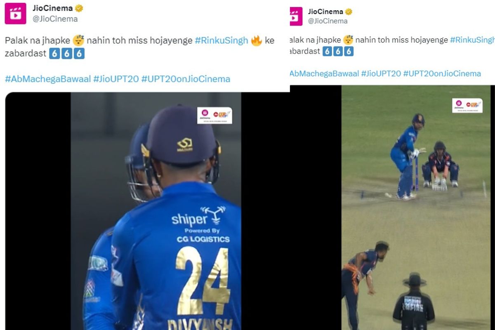This screenshot has width=495, height=330.
Task: Open the #AbMachegaBawaal hashtag in the left tweet
Action: click(47, 79)
